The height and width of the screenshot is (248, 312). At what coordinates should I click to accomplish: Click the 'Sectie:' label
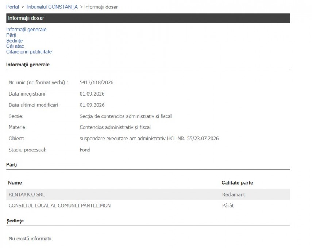16,116
